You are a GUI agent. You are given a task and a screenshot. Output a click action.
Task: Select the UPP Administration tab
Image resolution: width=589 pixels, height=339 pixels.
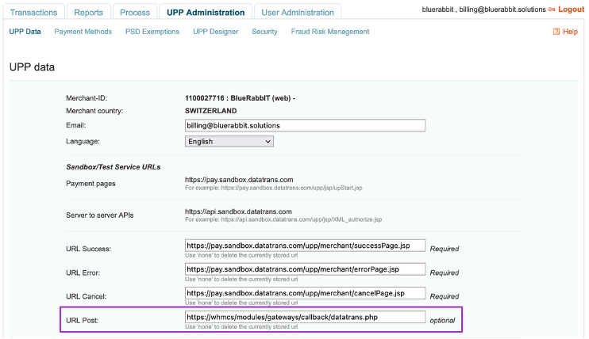click(206, 13)
